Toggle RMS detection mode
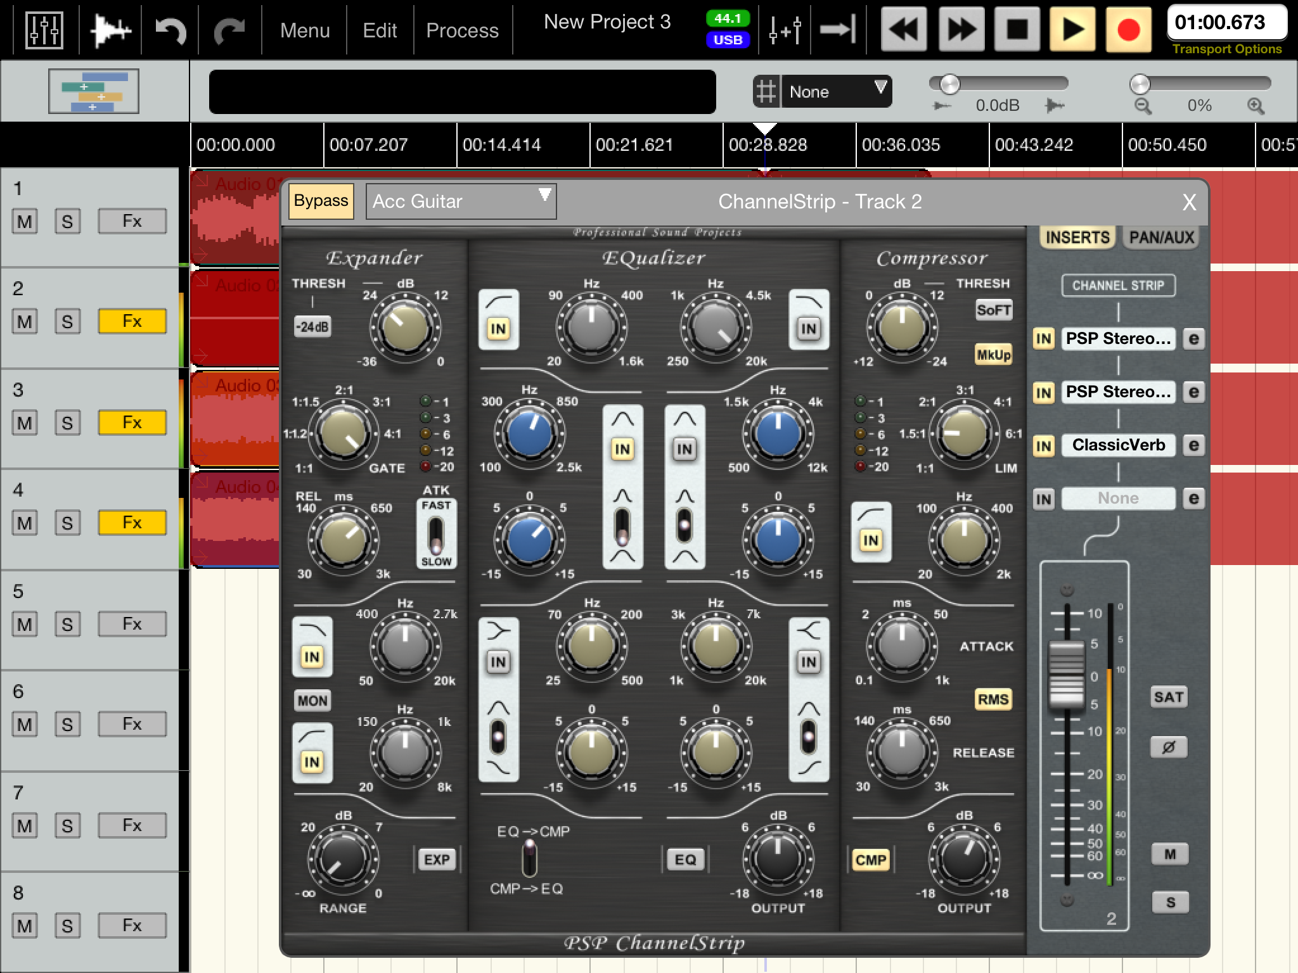 click(x=993, y=699)
